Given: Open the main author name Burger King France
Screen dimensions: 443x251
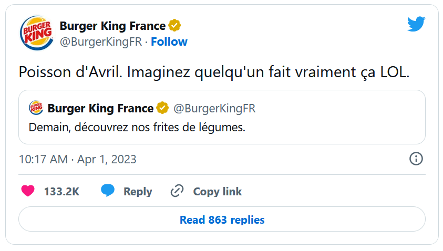Looking at the screenshot, I should [112, 26].
